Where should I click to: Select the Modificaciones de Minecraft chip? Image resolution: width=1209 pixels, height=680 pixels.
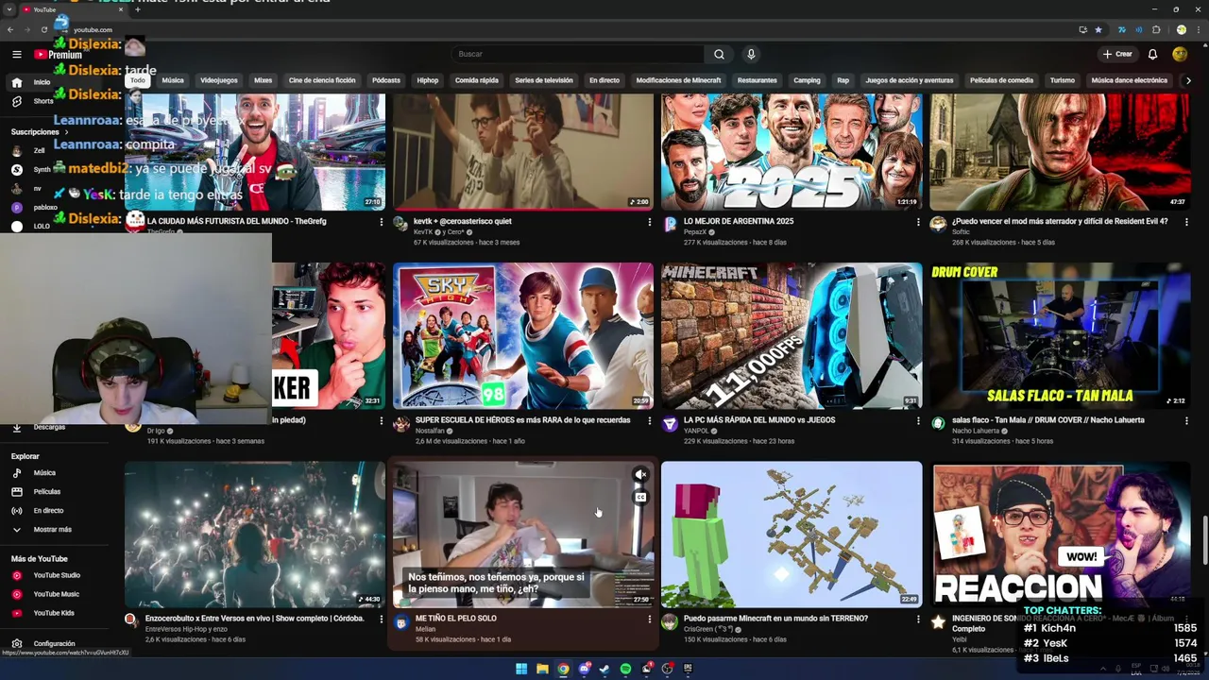pos(678,80)
